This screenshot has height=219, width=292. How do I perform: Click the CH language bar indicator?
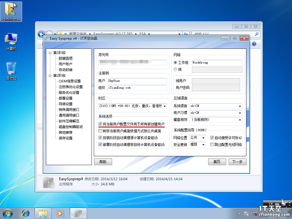[x=271, y=204]
